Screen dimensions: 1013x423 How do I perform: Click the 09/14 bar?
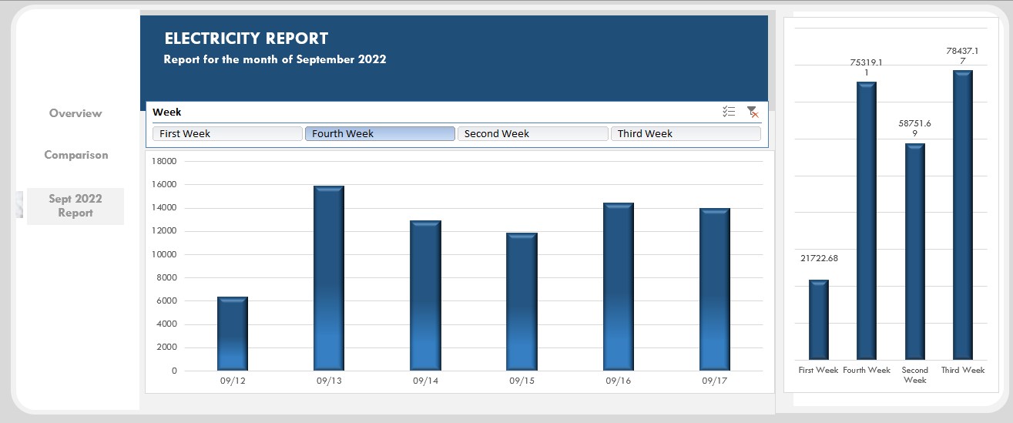[425, 296]
